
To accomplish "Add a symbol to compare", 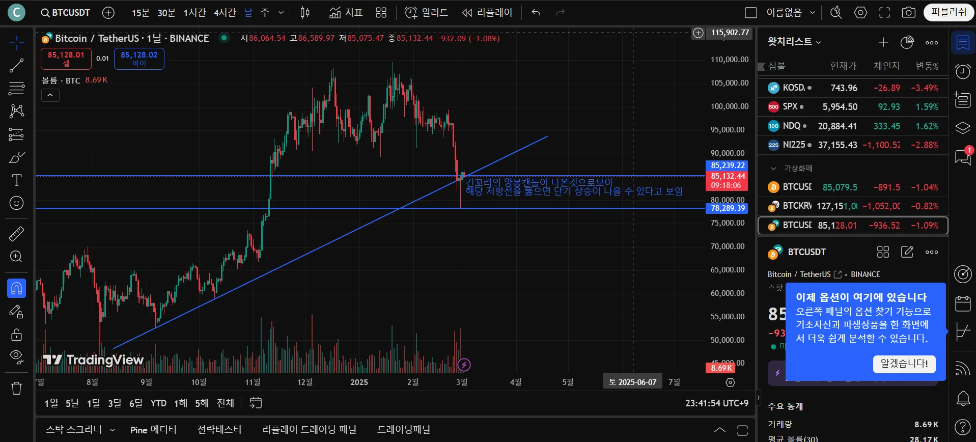I will [x=108, y=13].
